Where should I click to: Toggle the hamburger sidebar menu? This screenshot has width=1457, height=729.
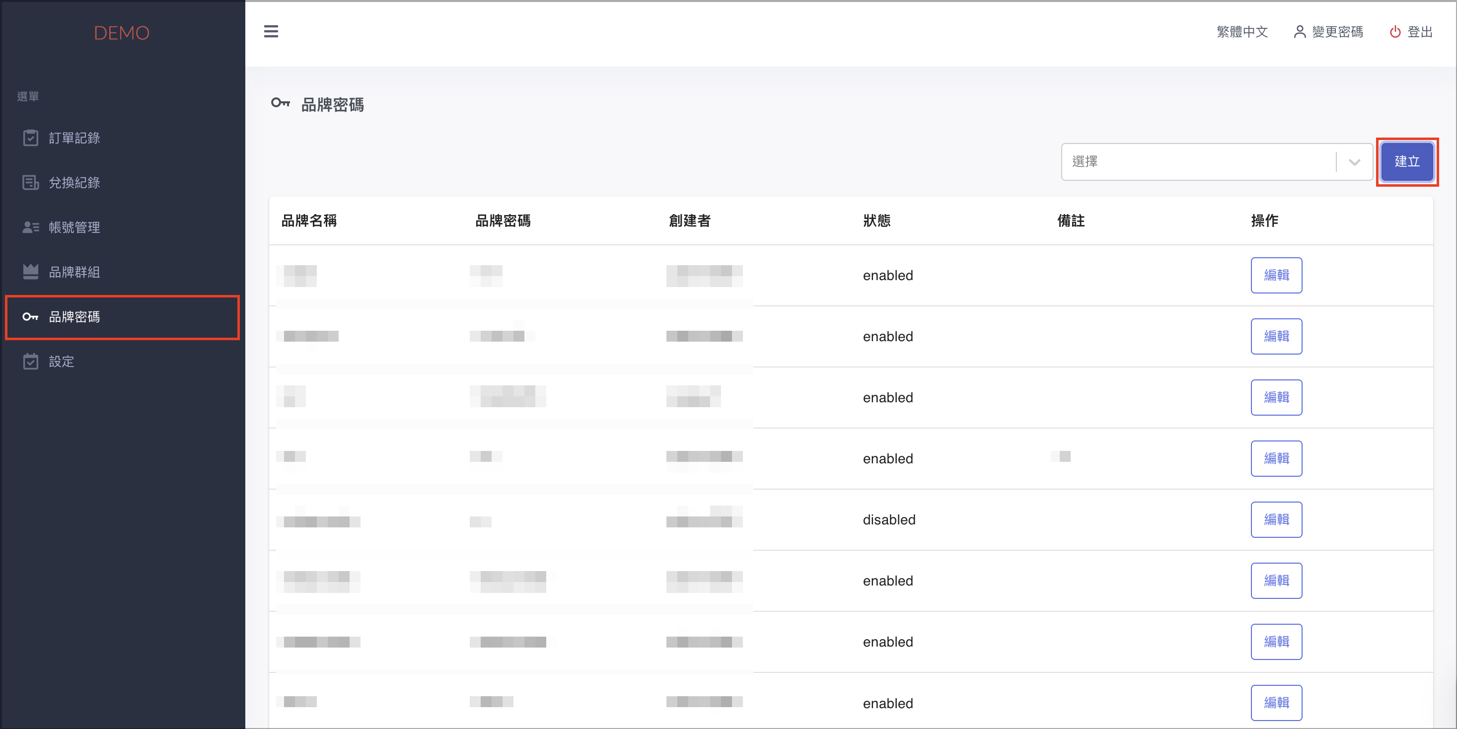(271, 32)
